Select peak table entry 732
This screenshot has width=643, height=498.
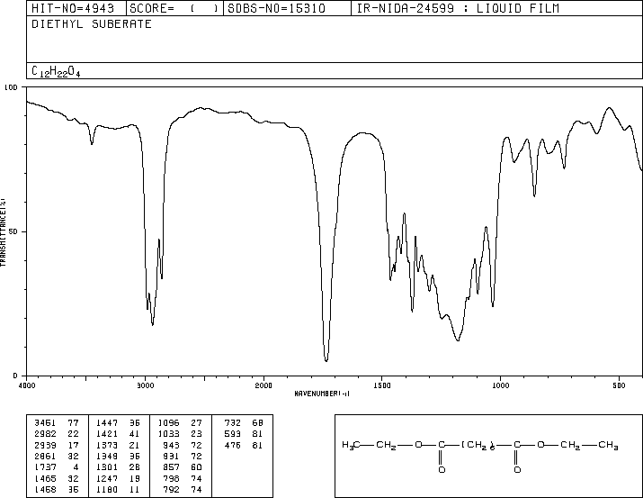click(233, 422)
